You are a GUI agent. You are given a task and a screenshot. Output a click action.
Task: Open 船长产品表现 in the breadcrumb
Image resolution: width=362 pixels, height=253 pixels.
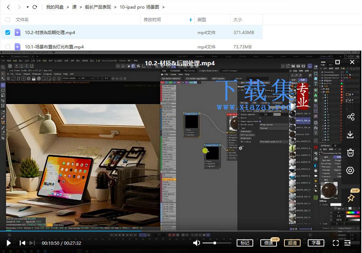click(x=98, y=7)
